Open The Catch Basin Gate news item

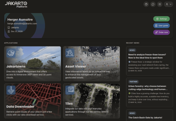(x=145, y=117)
